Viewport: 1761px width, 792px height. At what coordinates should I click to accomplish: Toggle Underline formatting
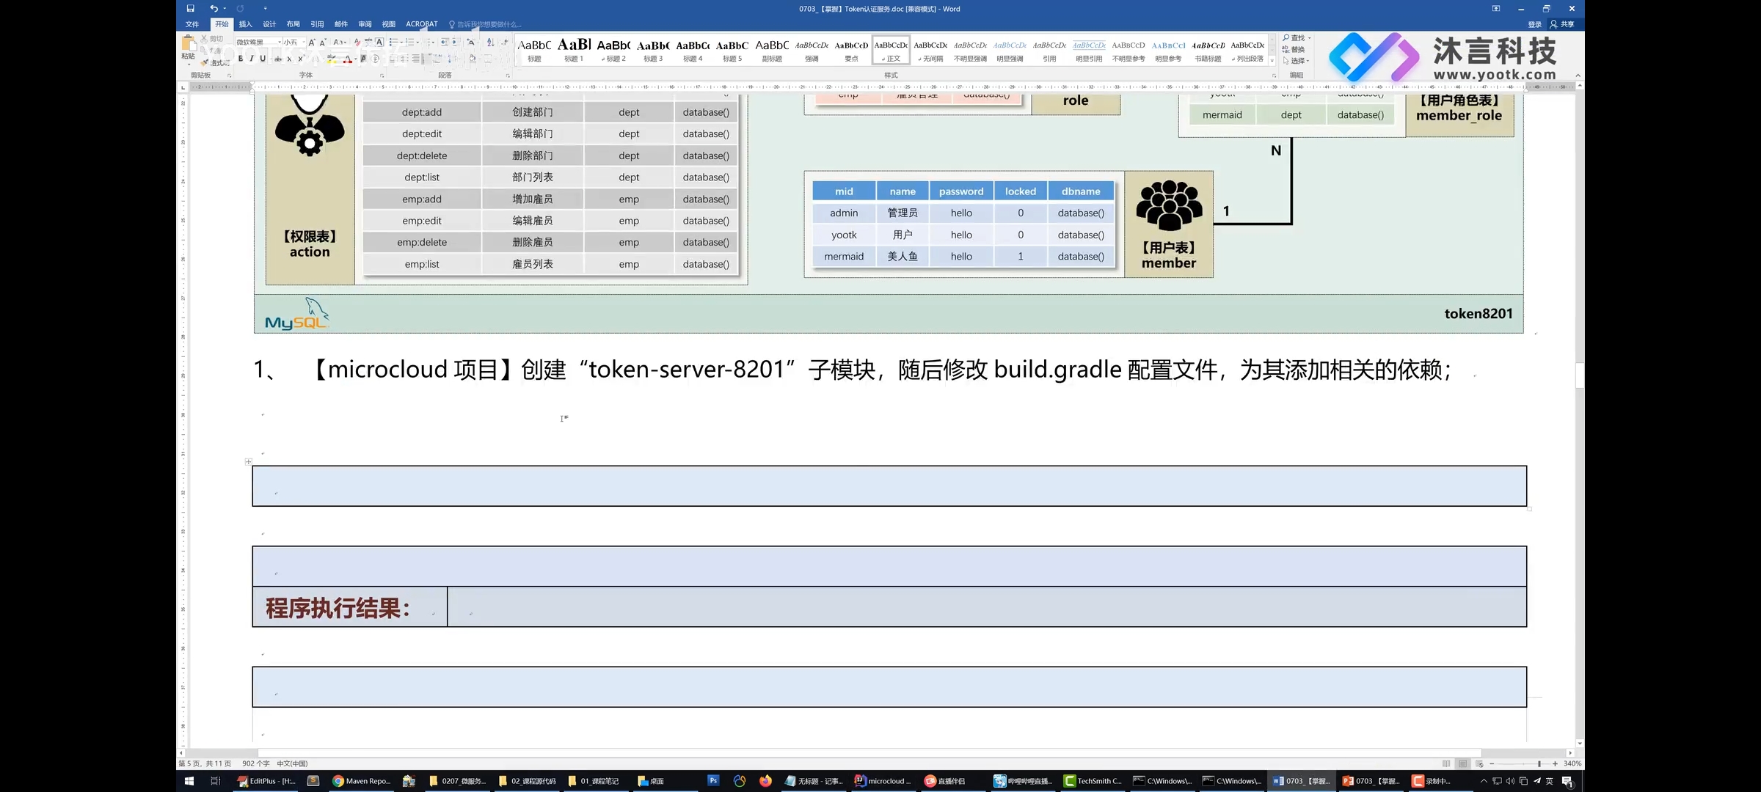pos(263,59)
